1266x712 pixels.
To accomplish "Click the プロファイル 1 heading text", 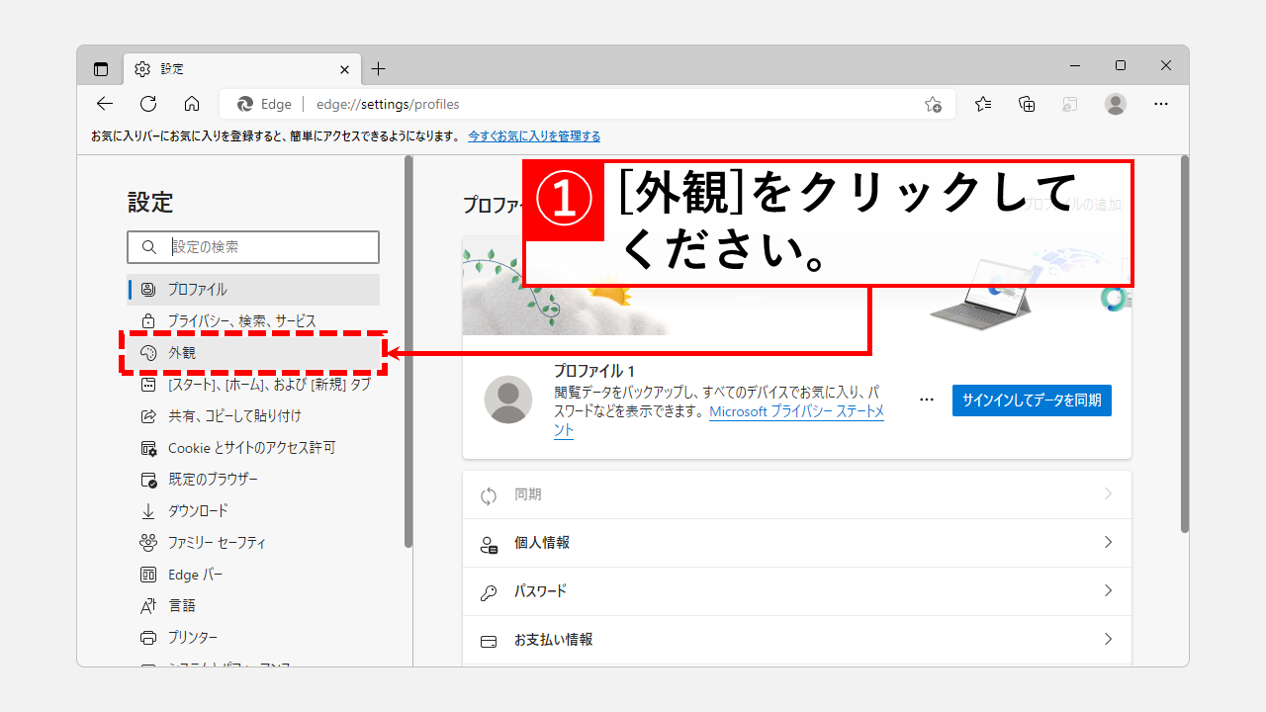I will [594, 371].
